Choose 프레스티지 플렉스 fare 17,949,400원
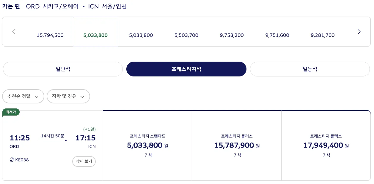374x184 pixels. pos(326,145)
